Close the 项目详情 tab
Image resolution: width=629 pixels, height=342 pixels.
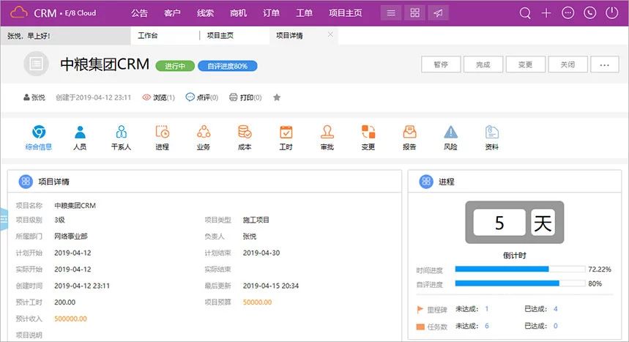[330, 34]
